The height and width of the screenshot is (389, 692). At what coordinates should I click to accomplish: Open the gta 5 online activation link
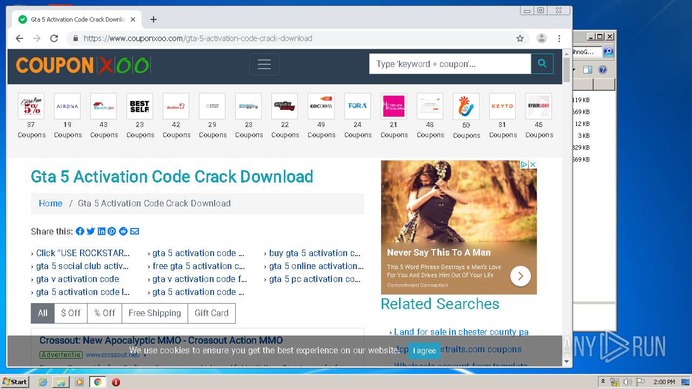click(x=316, y=266)
